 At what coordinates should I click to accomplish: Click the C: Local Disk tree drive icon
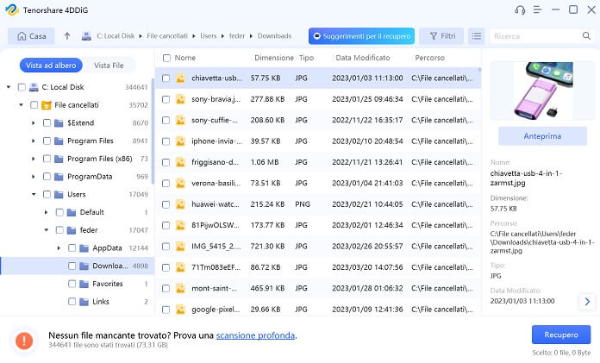(x=34, y=87)
